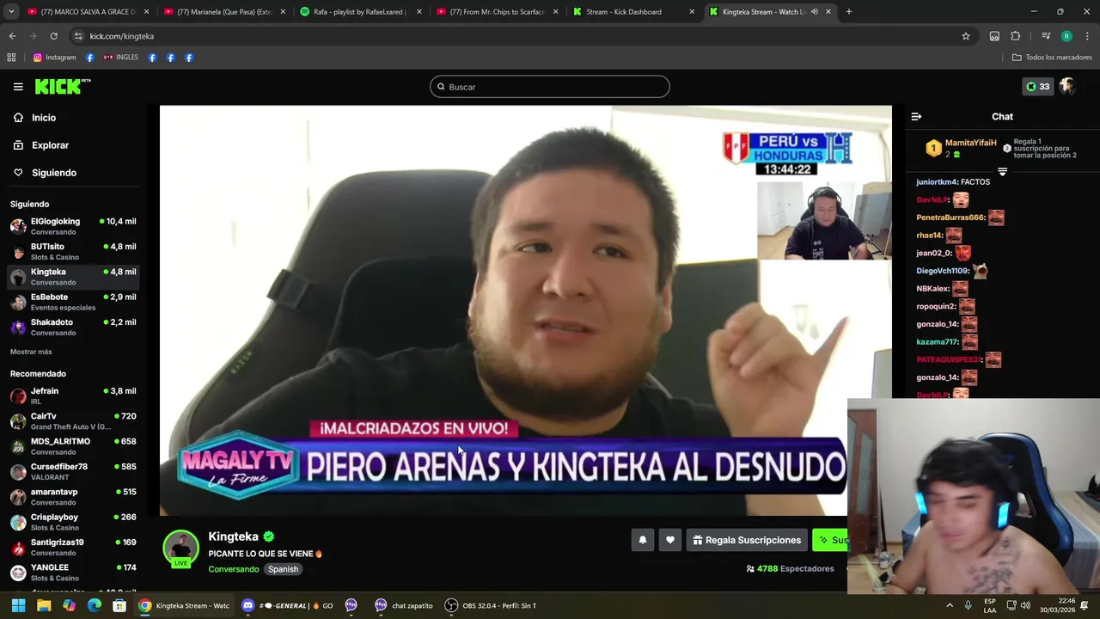The height and width of the screenshot is (619, 1100).
Task: Open YANGLEE recommended channel
Action: click(x=73, y=573)
